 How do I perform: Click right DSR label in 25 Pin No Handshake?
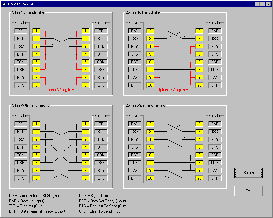[x=215, y=62]
